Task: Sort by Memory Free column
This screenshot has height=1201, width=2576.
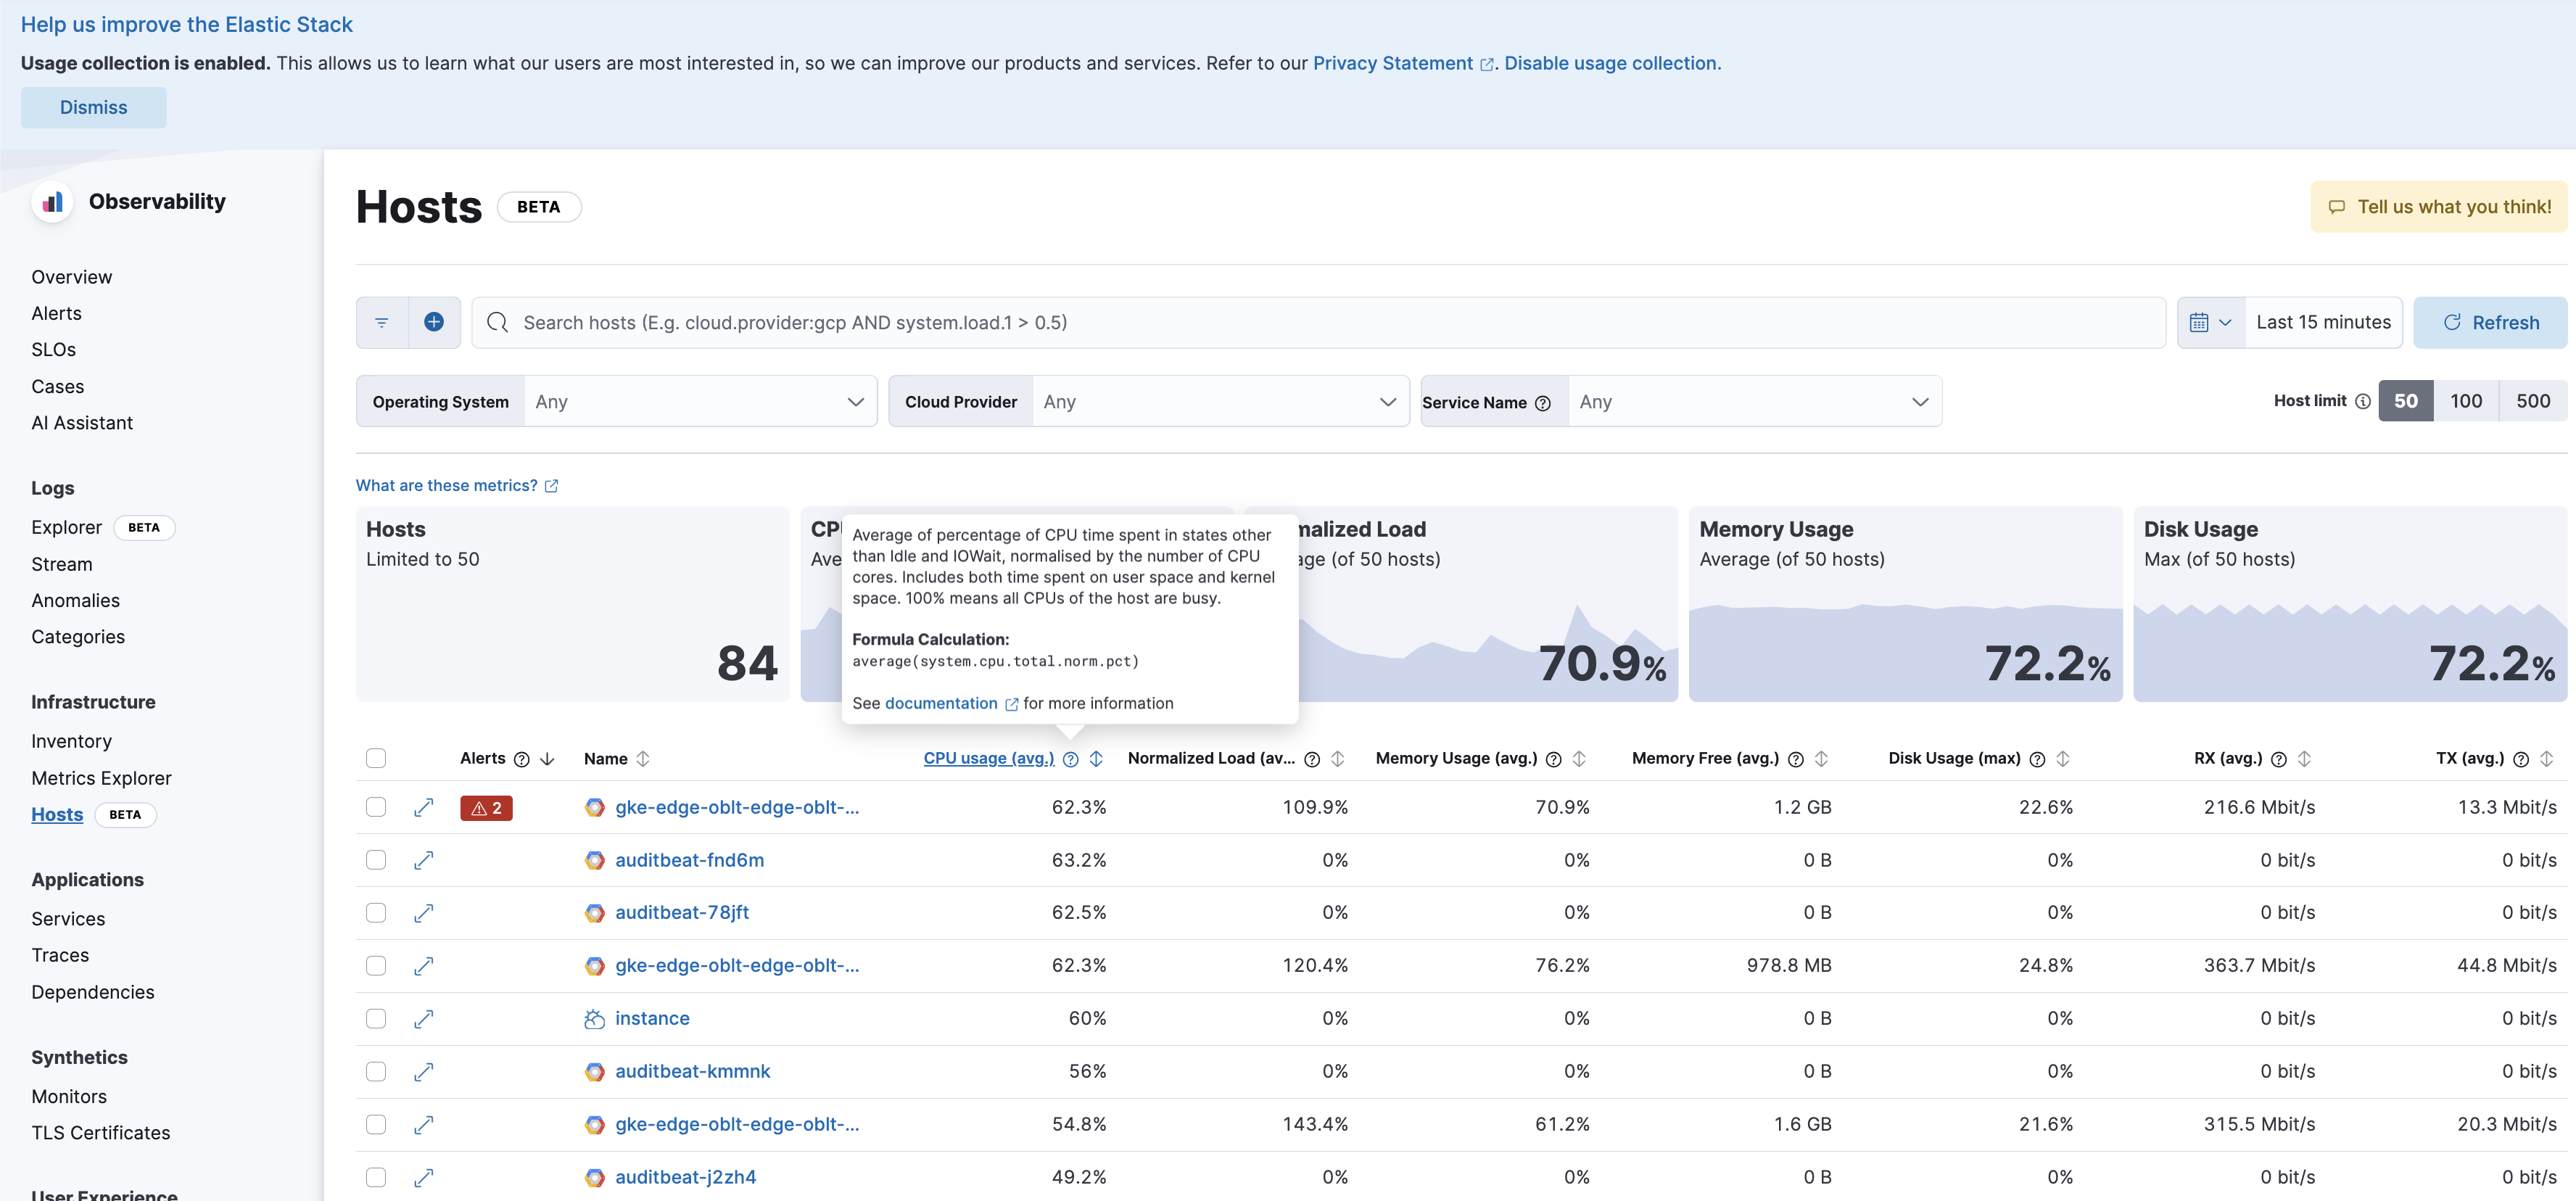Action: (1821, 759)
